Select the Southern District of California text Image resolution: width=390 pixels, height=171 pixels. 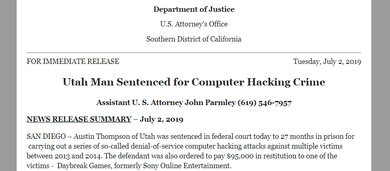point(194,39)
